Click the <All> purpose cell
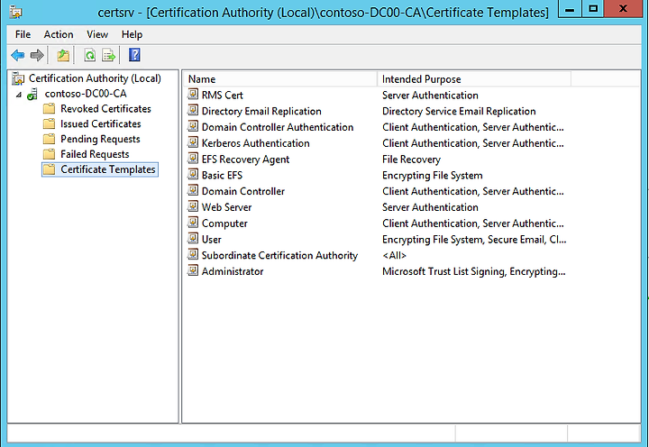This screenshot has height=447, width=649. [x=394, y=255]
